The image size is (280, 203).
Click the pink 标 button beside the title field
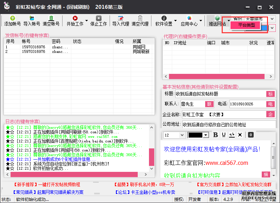271,94
